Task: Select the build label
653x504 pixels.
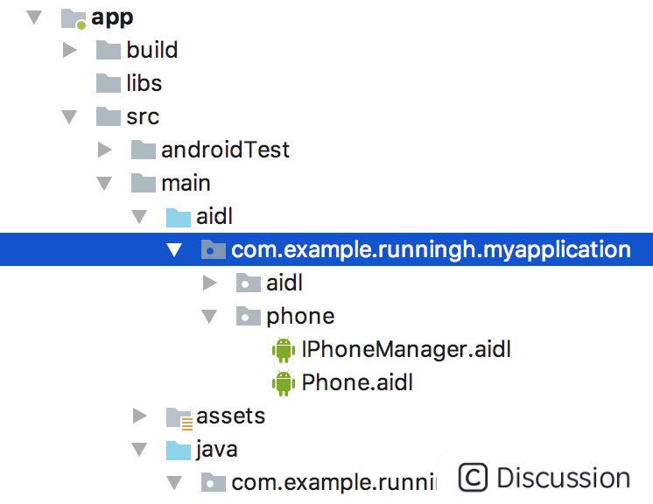Action: coord(152,50)
